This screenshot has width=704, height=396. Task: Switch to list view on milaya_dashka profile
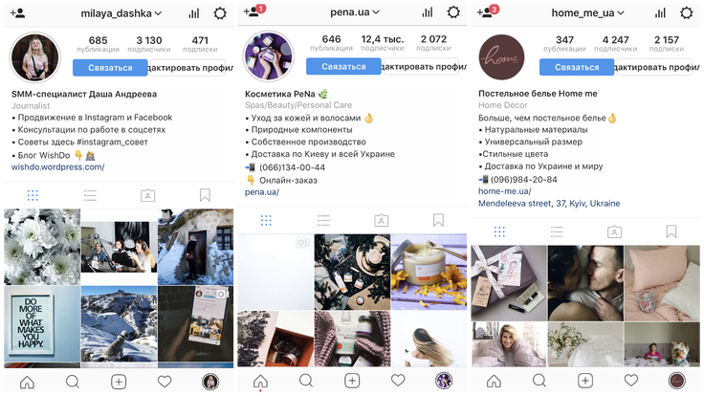click(90, 195)
